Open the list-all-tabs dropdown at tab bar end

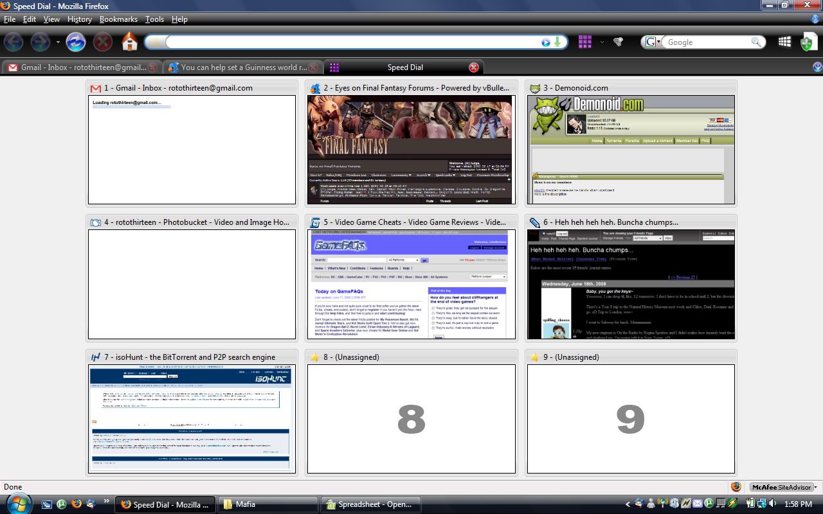tap(817, 67)
